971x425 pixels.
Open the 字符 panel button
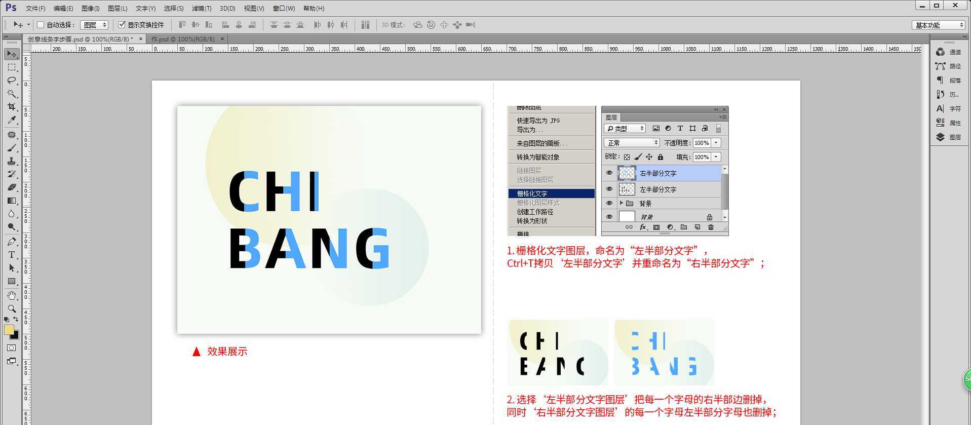pyautogui.click(x=949, y=109)
